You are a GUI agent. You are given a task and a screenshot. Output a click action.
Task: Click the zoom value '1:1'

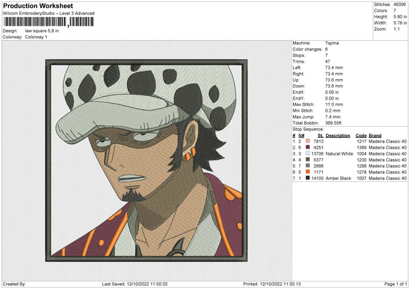click(x=396, y=29)
